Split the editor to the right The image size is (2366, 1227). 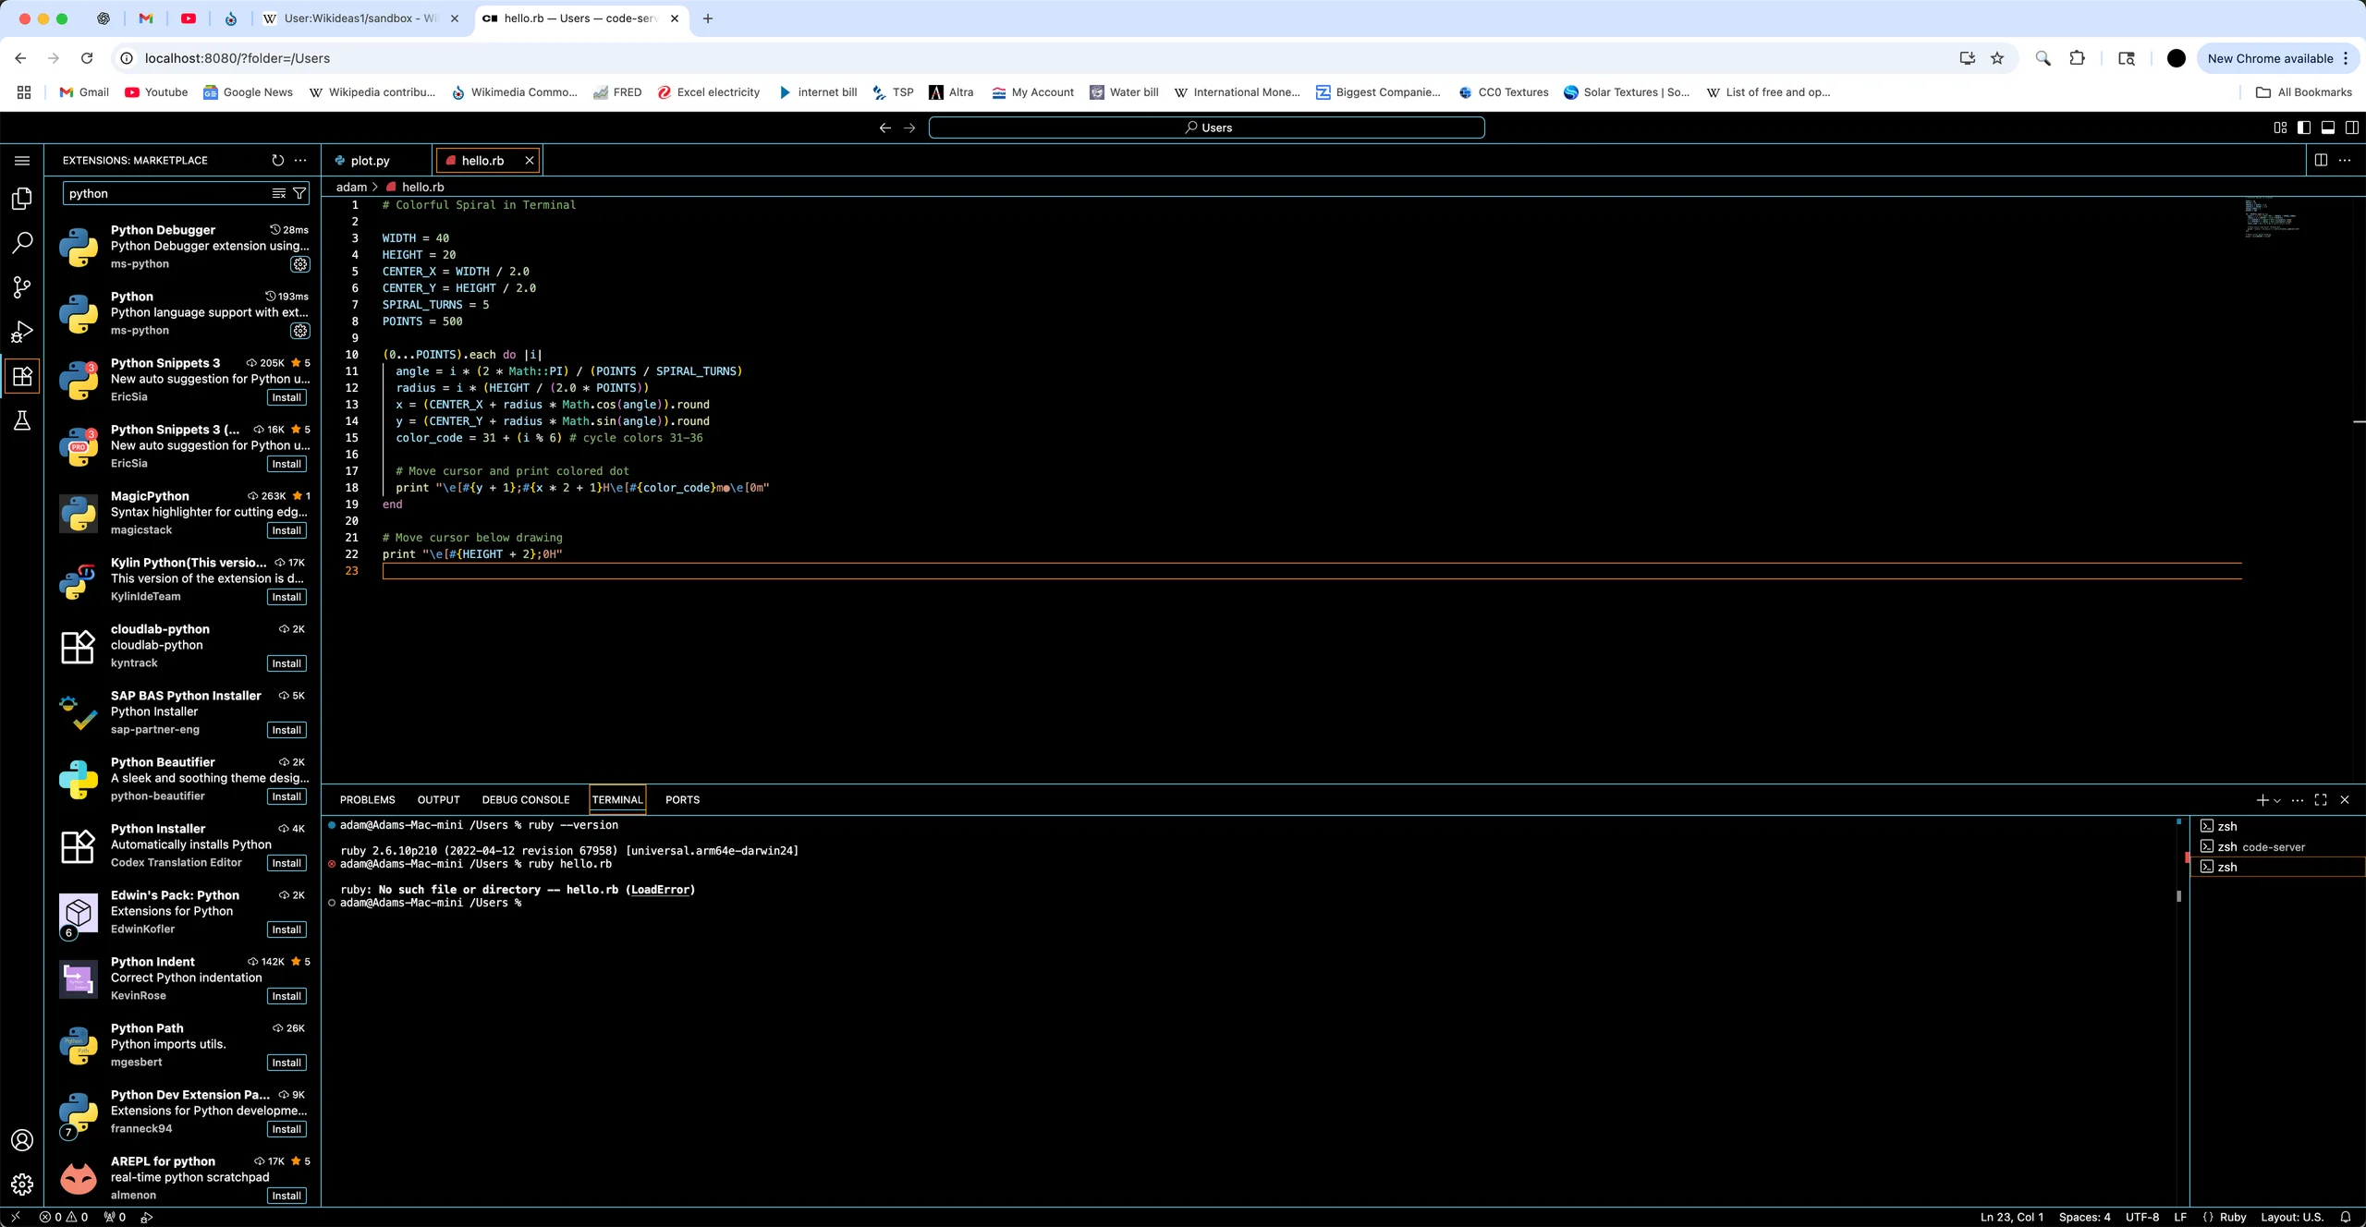tap(2321, 160)
